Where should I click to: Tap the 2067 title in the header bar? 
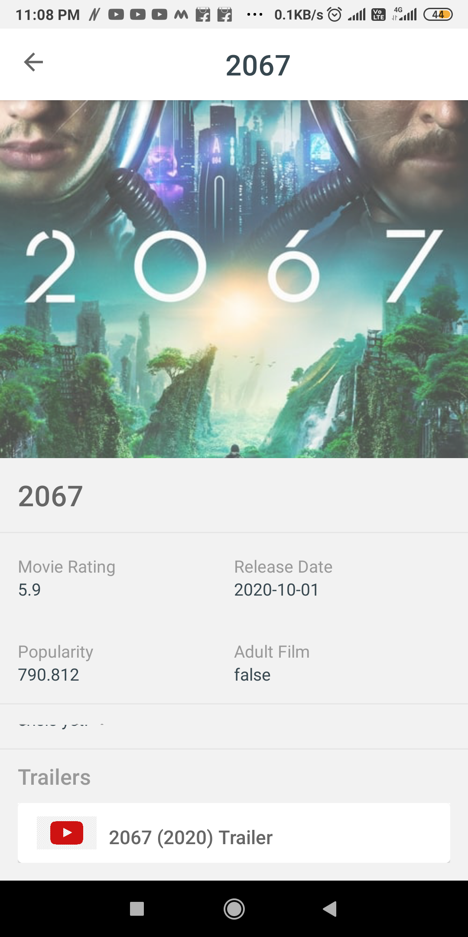257,64
